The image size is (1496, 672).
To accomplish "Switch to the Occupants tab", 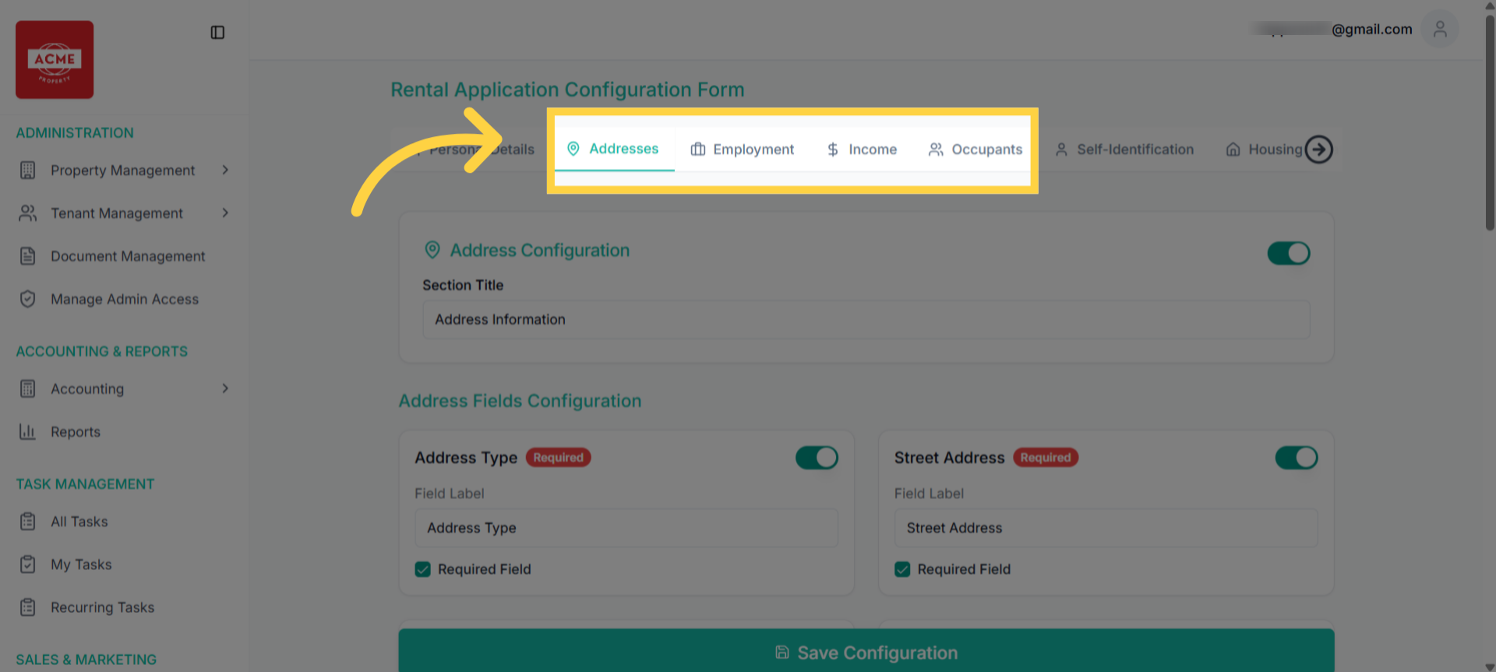I will [x=976, y=150].
